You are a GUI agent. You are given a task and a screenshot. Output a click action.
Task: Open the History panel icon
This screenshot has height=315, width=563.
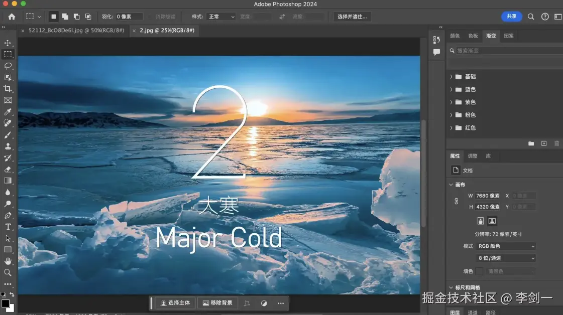coord(436,40)
